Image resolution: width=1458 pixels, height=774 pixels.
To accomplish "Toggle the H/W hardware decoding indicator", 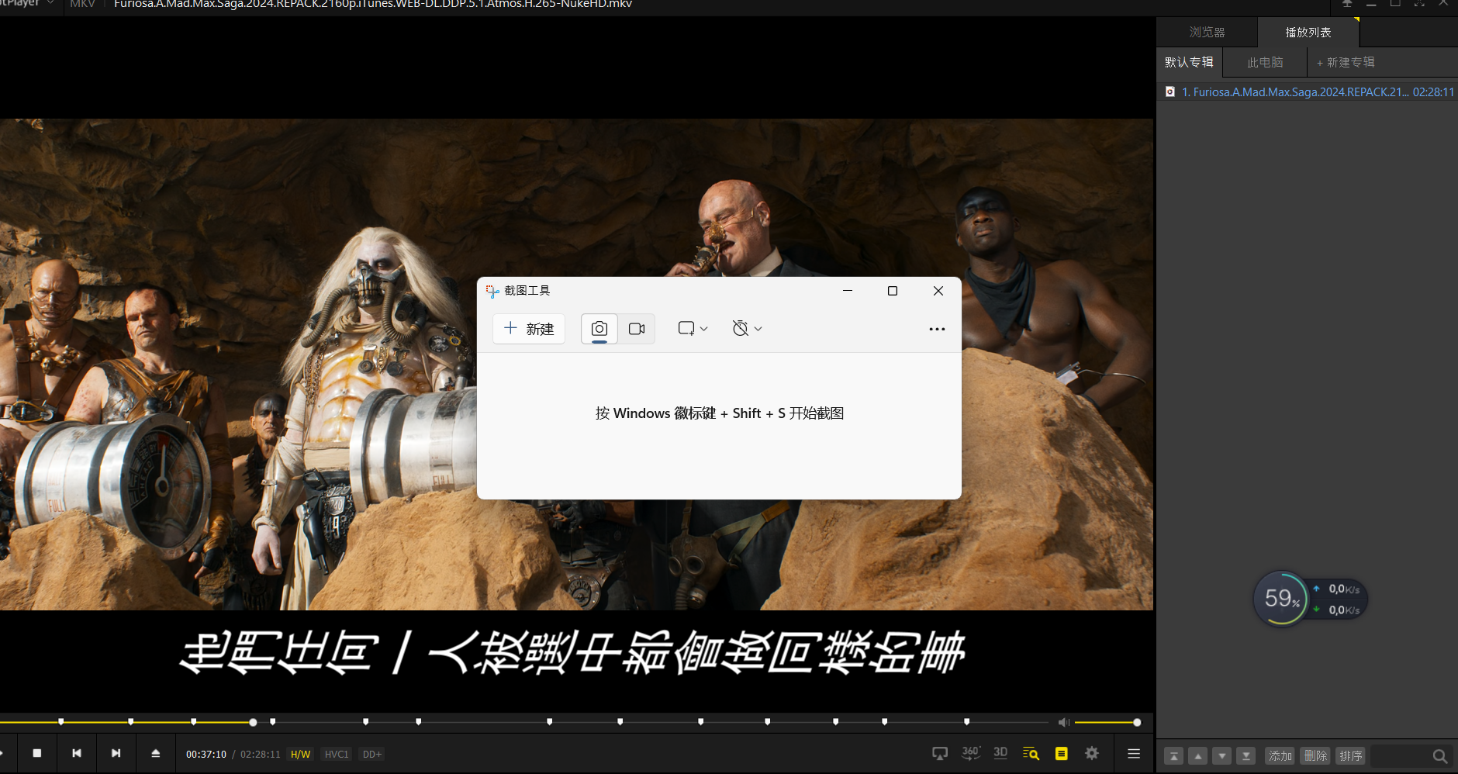I will click(300, 754).
